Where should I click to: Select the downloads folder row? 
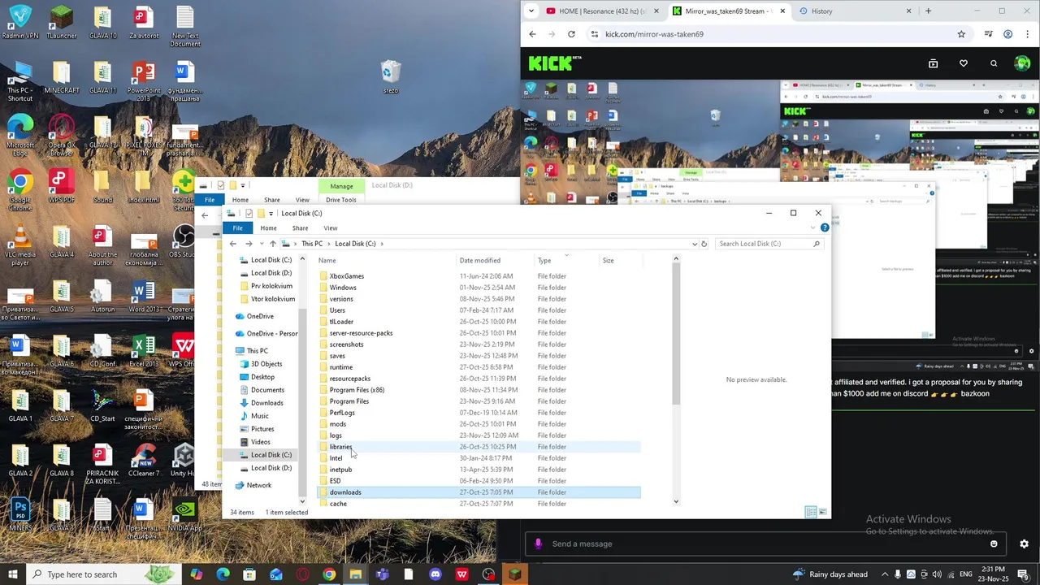479,492
